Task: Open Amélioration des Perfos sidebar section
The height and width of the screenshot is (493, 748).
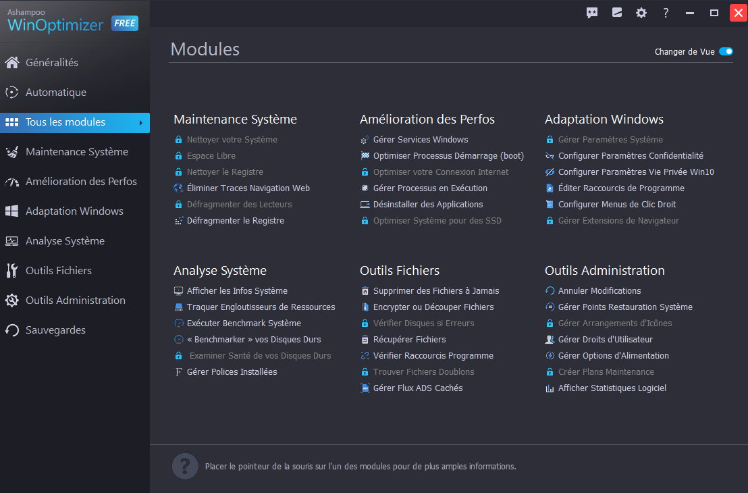Action: 81,182
